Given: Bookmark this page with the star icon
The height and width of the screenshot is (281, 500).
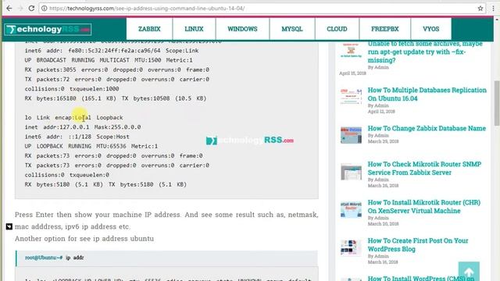Looking at the screenshot, I should [x=480, y=9].
